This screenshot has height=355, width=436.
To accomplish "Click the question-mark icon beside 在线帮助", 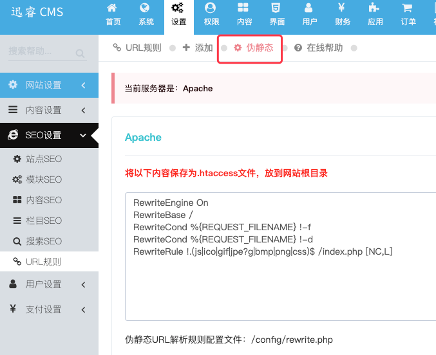I will (x=298, y=48).
